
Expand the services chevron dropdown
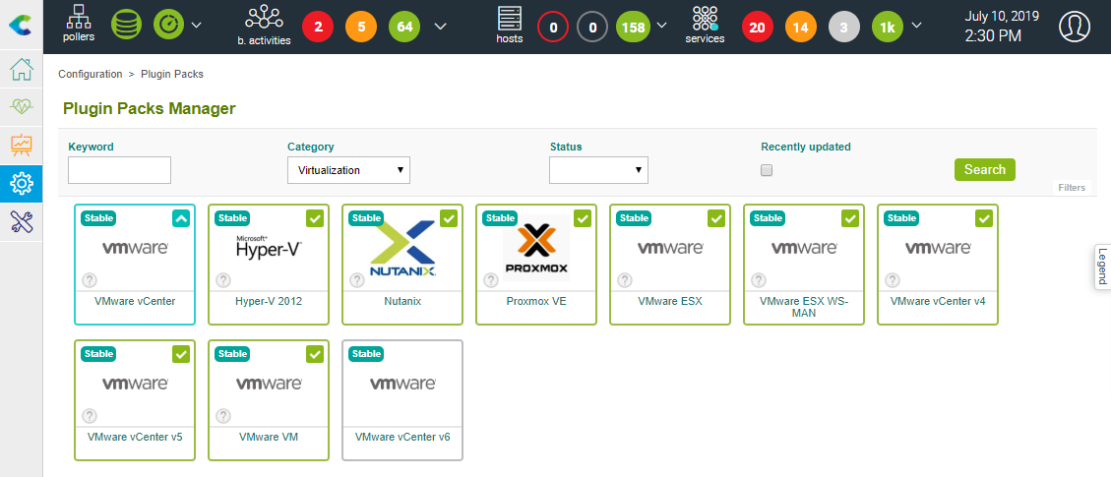pos(916,26)
